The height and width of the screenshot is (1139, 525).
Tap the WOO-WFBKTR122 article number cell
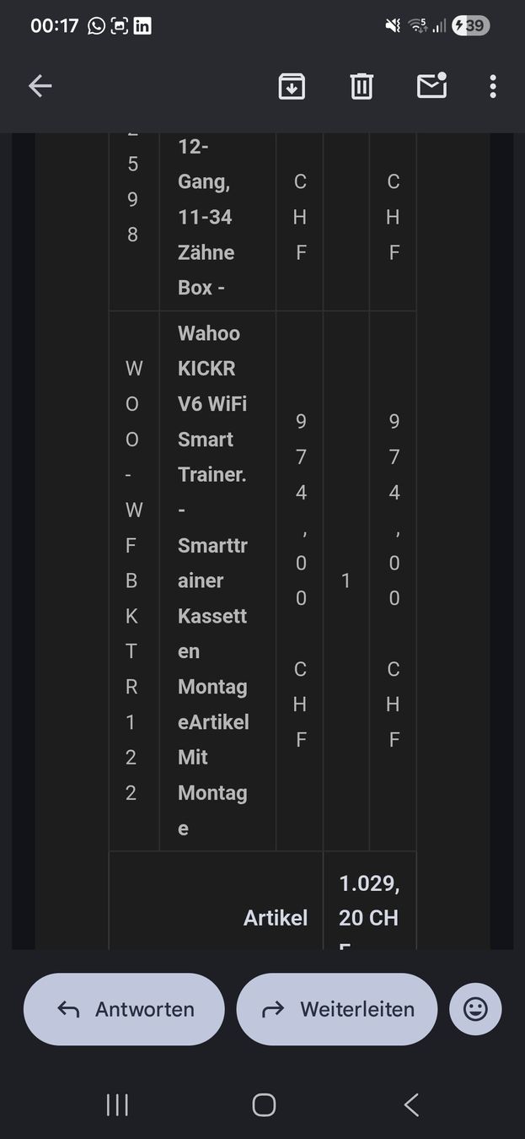(131, 580)
